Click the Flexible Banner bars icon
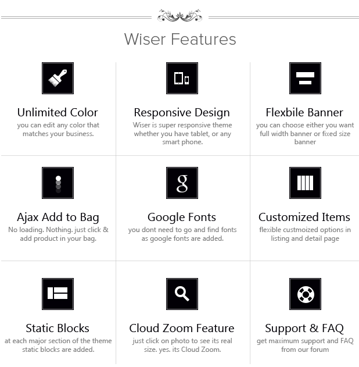359x367 pixels. [x=305, y=78]
